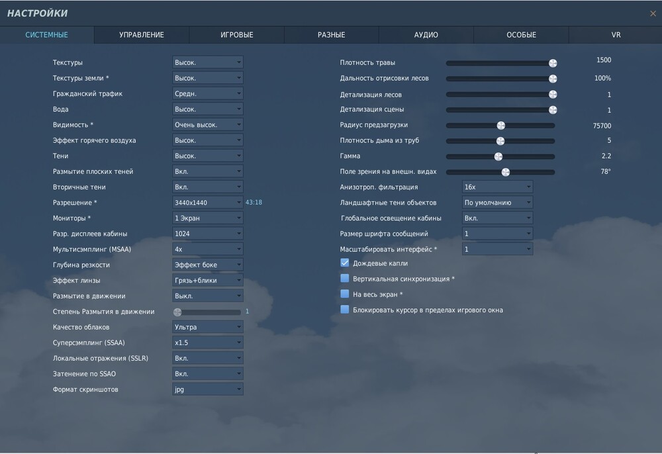Click the Радиус предзагрузки slider handle

tap(500, 126)
